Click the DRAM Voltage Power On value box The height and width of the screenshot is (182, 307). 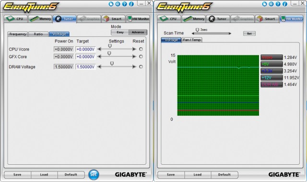tap(64, 67)
